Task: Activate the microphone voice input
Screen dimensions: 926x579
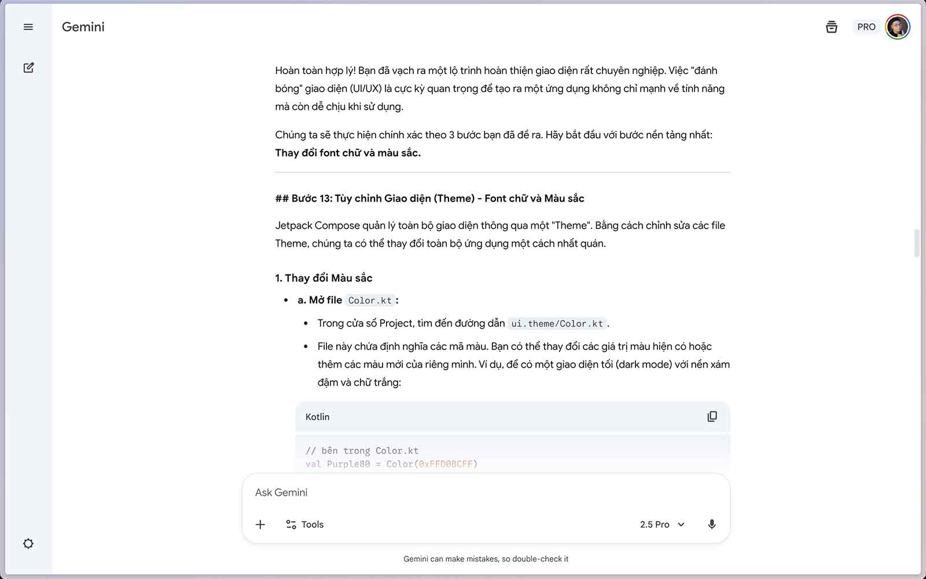Action: tap(711, 525)
